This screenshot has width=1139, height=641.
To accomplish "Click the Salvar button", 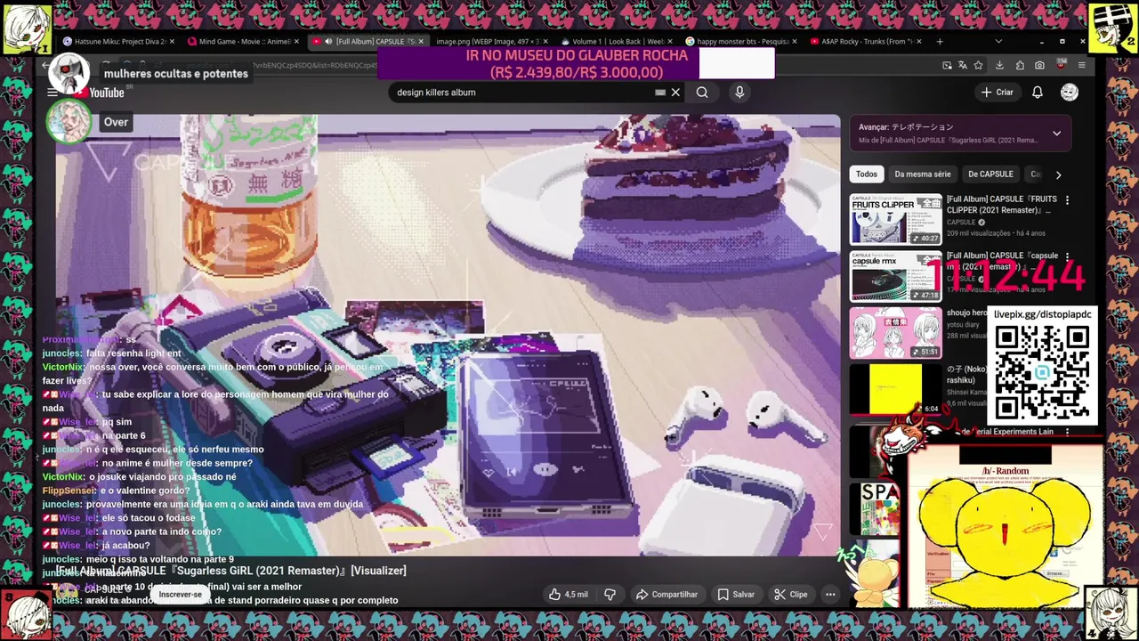I will [x=736, y=594].
